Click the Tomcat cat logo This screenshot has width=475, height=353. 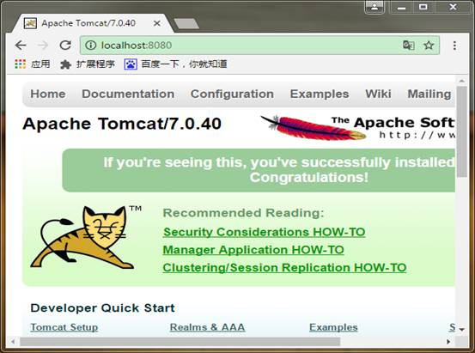click(82, 238)
